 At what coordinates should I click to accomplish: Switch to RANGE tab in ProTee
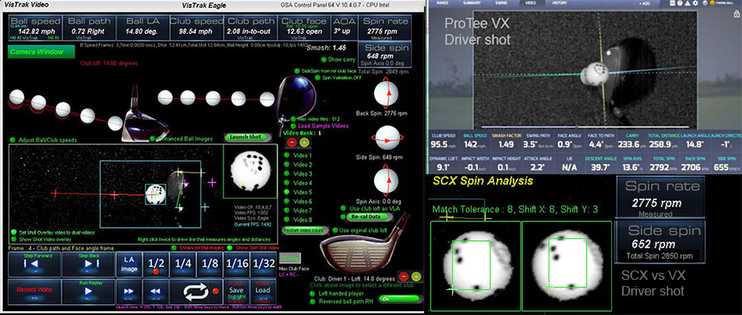click(443, 3)
